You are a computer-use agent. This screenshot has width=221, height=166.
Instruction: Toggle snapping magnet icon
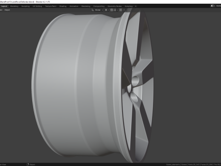(x=111, y=10)
